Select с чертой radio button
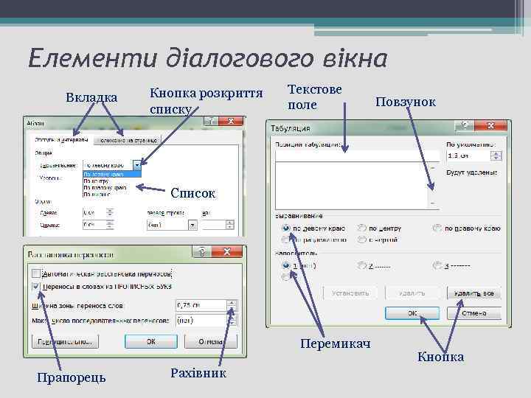531x398 pixels. pos(361,240)
